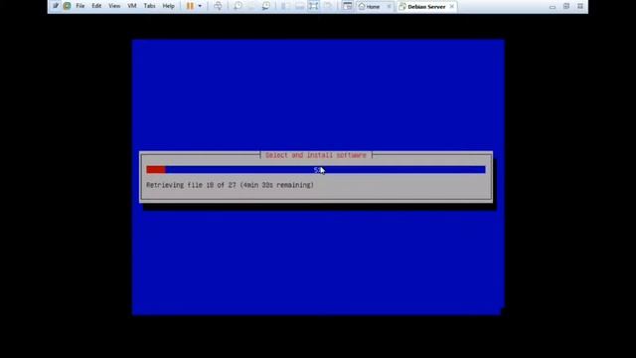This screenshot has height=358, width=636.
Task: Click the 'Select and install software' title
Action: [316, 155]
